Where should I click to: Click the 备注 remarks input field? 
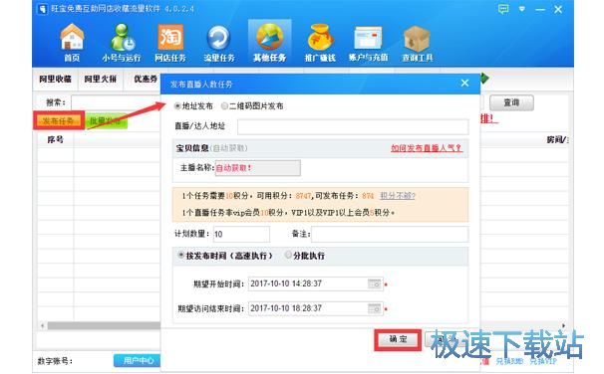[390, 234]
